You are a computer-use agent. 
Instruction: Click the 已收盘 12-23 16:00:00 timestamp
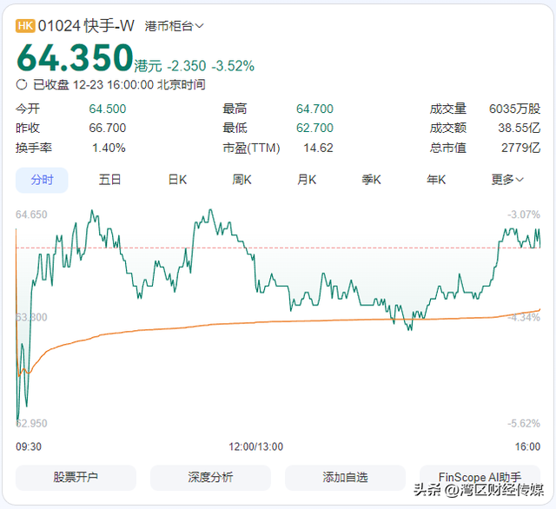coord(120,85)
